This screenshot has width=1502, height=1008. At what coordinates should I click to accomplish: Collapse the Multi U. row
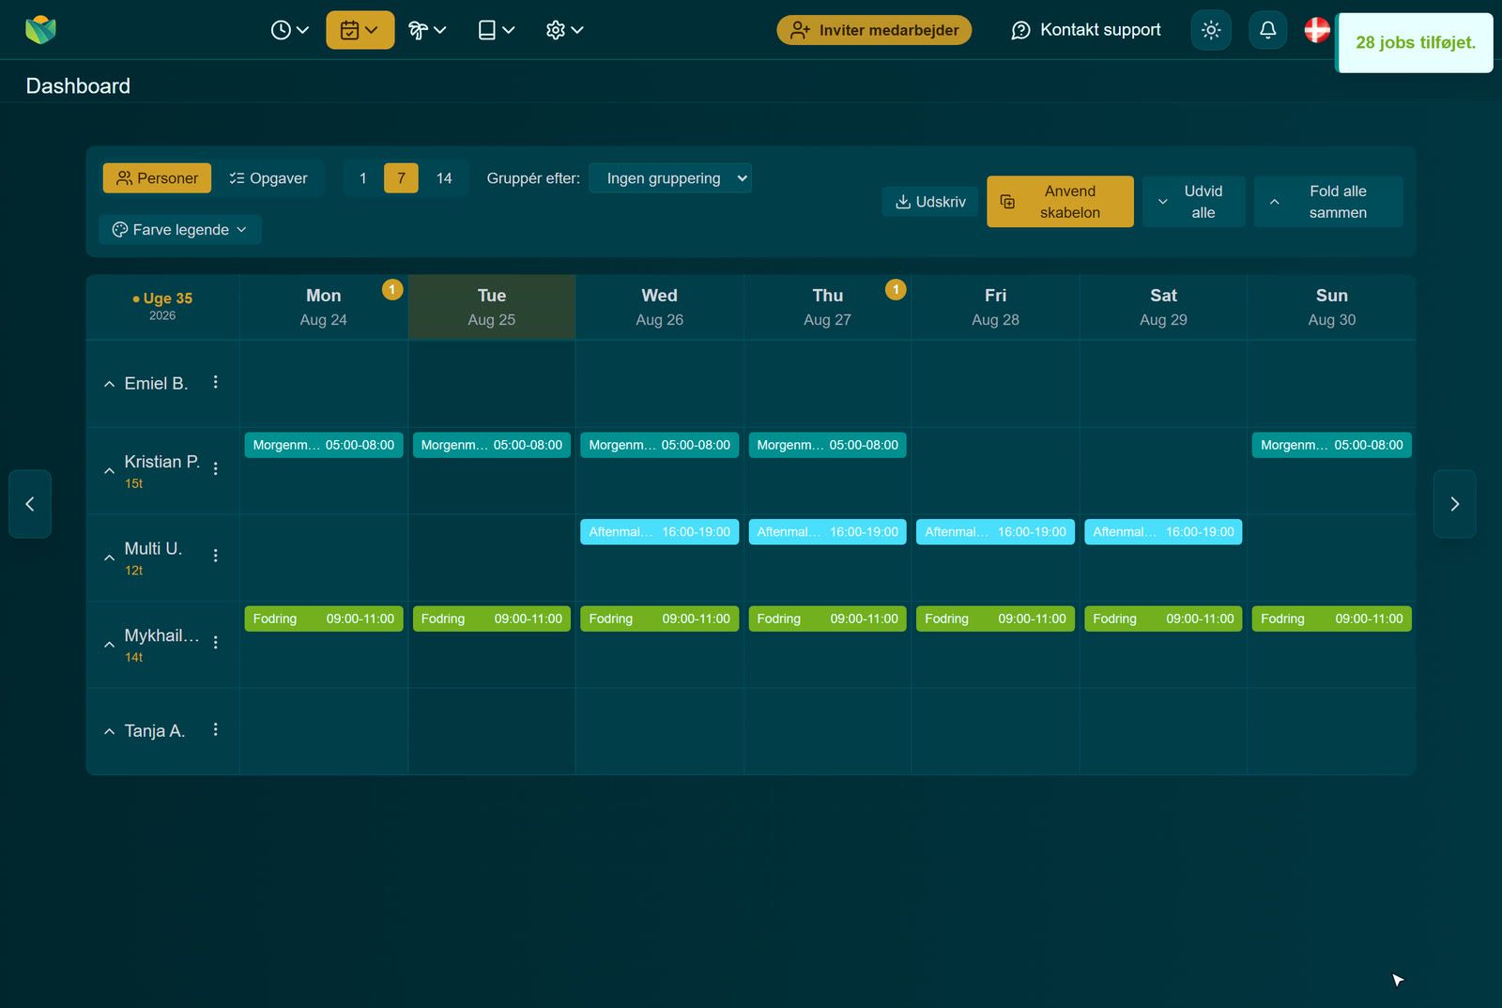[109, 557]
